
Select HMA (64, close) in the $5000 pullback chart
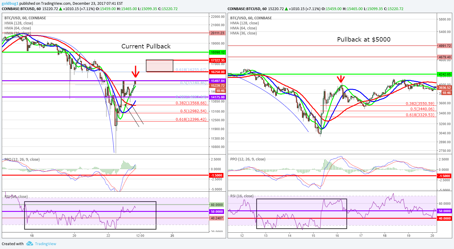(x=243, y=28)
